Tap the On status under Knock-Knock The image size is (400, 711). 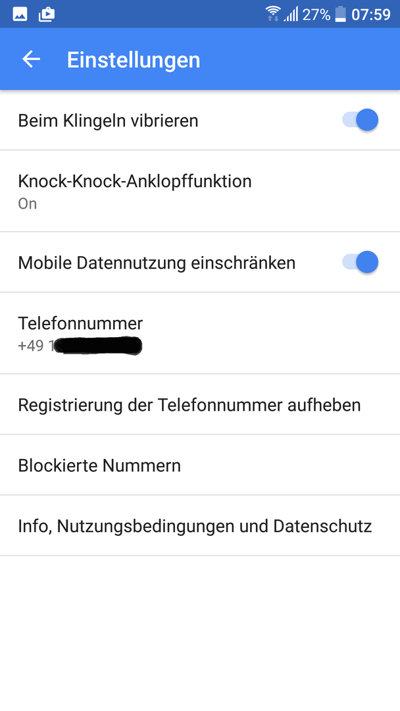pos(27,203)
